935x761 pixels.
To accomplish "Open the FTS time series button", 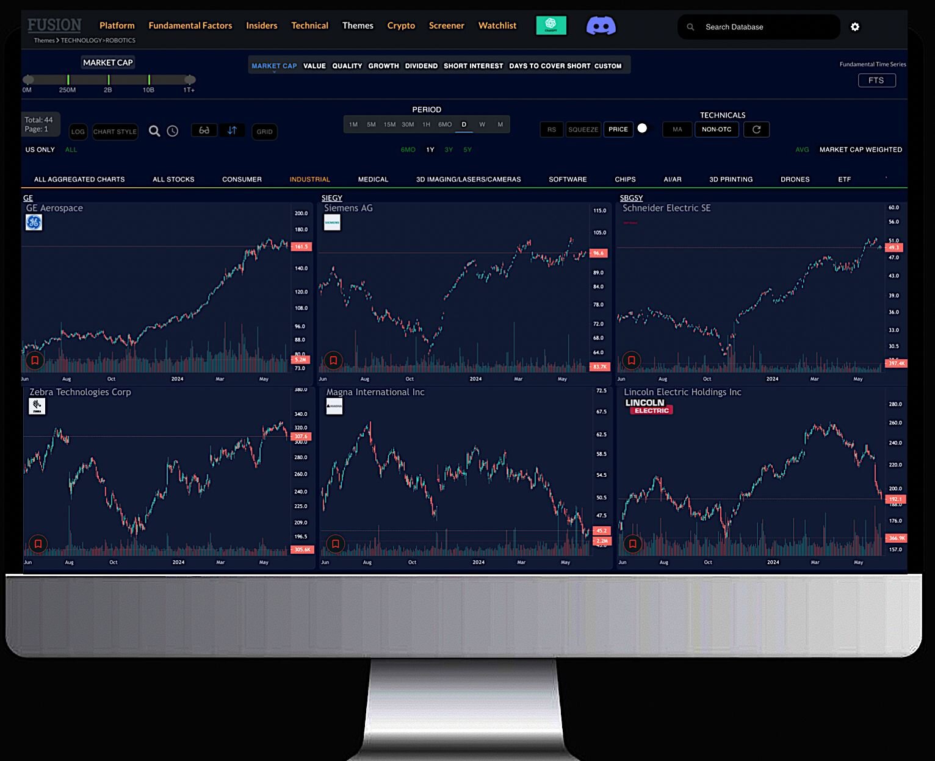I will click(877, 80).
